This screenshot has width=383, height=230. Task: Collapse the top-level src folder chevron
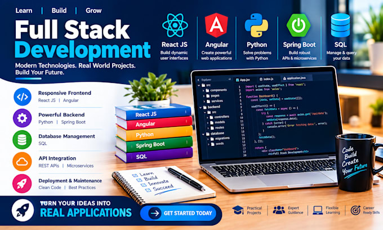coord(199,86)
